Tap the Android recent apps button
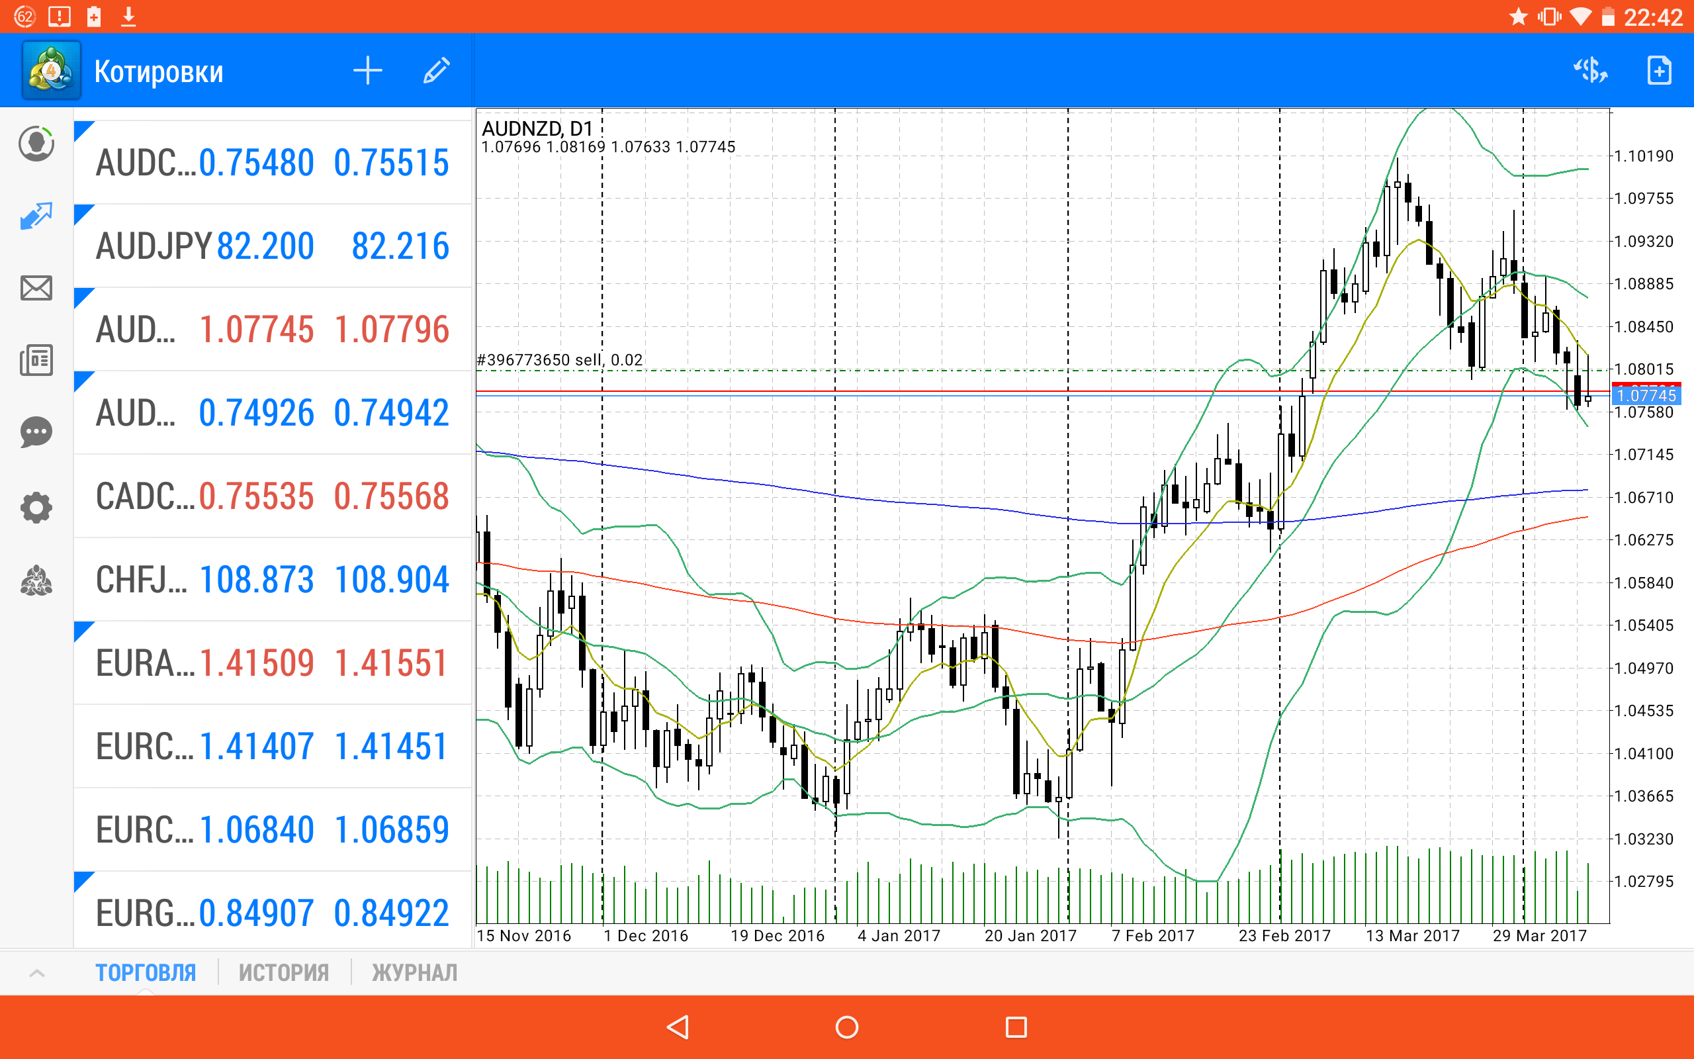The image size is (1694, 1059). [1016, 1027]
